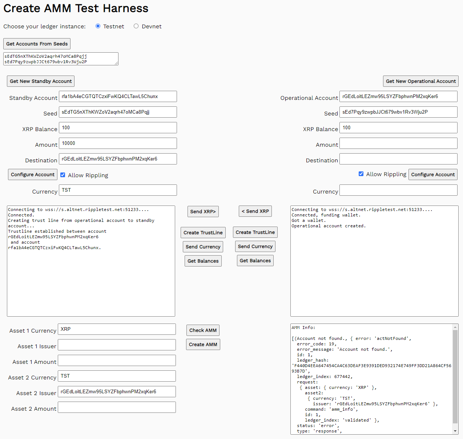Click Create AMM
Image resolution: width=463 pixels, height=439 pixels.
coord(203,344)
